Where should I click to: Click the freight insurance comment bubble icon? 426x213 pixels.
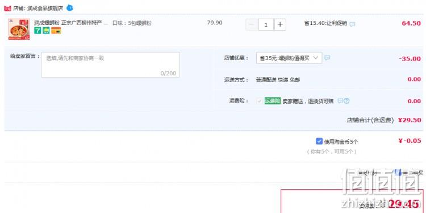click(340, 101)
